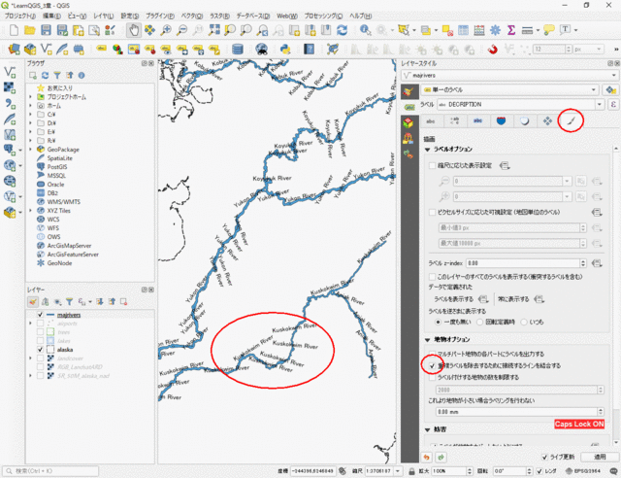Click the Text Annotation tool icon
The height and width of the screenshot is (478, 621).
click(566, 29)
